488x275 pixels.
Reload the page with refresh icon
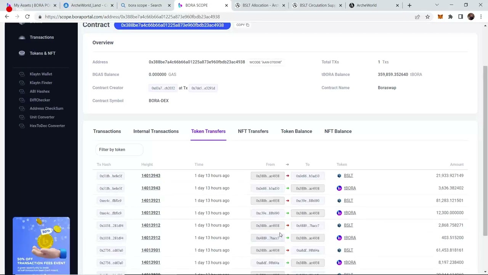click(x=27, y=17)
